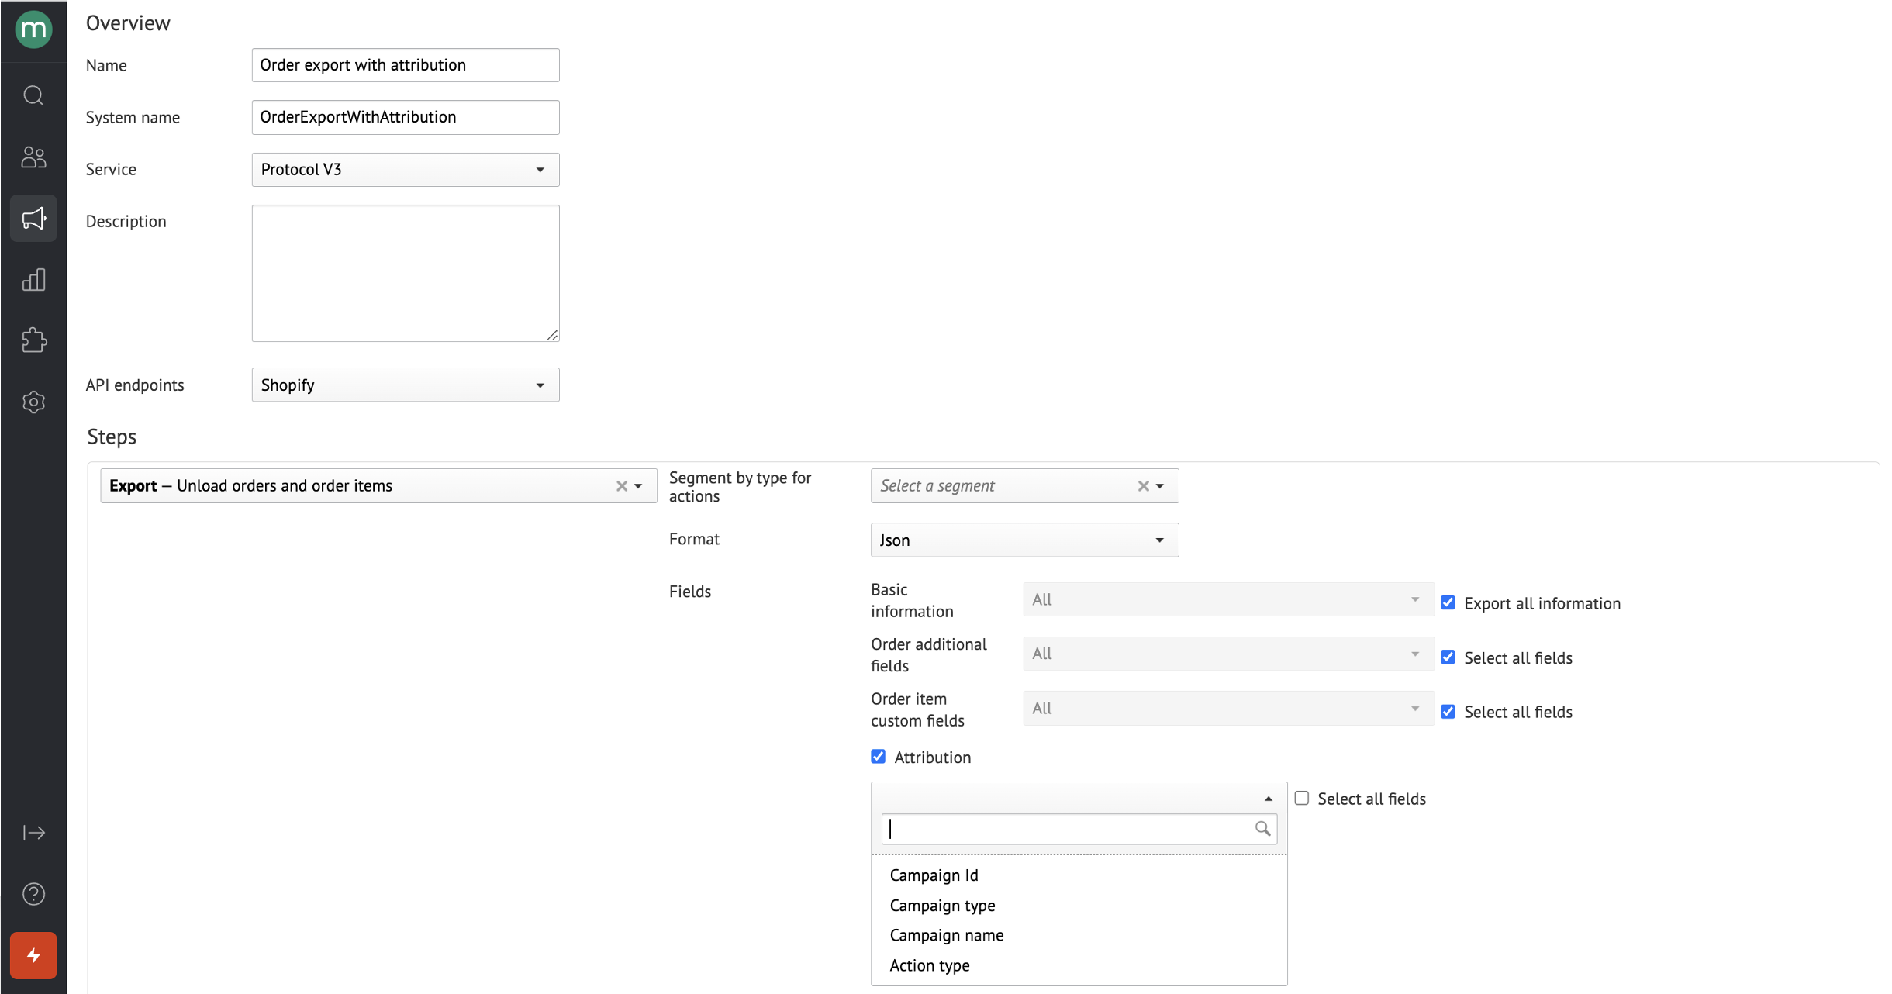Screen dimensions: 1892x994
Task: Click the puzzle/integrations icon in sidebar
Action: point(33,340)
